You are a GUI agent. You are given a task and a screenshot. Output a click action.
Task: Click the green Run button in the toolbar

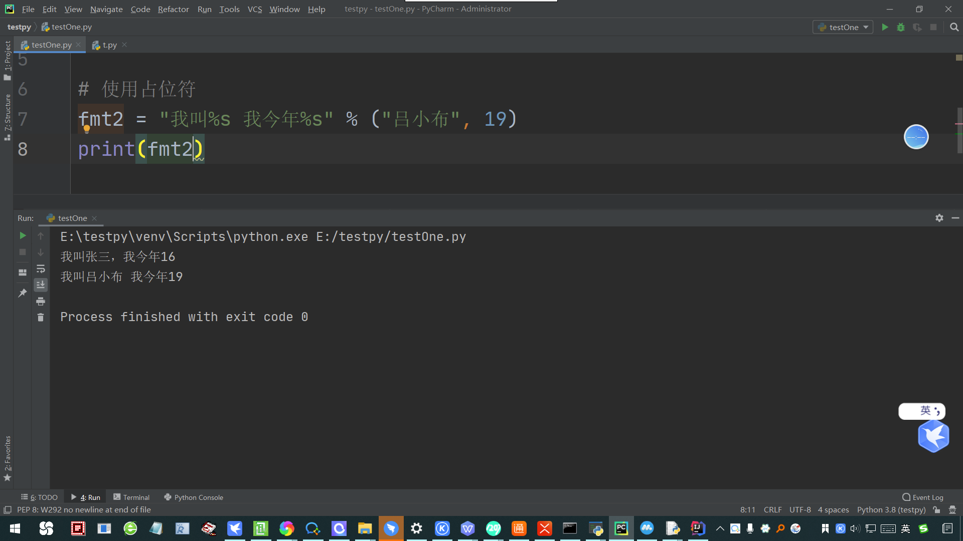click(x=885, y=27)
